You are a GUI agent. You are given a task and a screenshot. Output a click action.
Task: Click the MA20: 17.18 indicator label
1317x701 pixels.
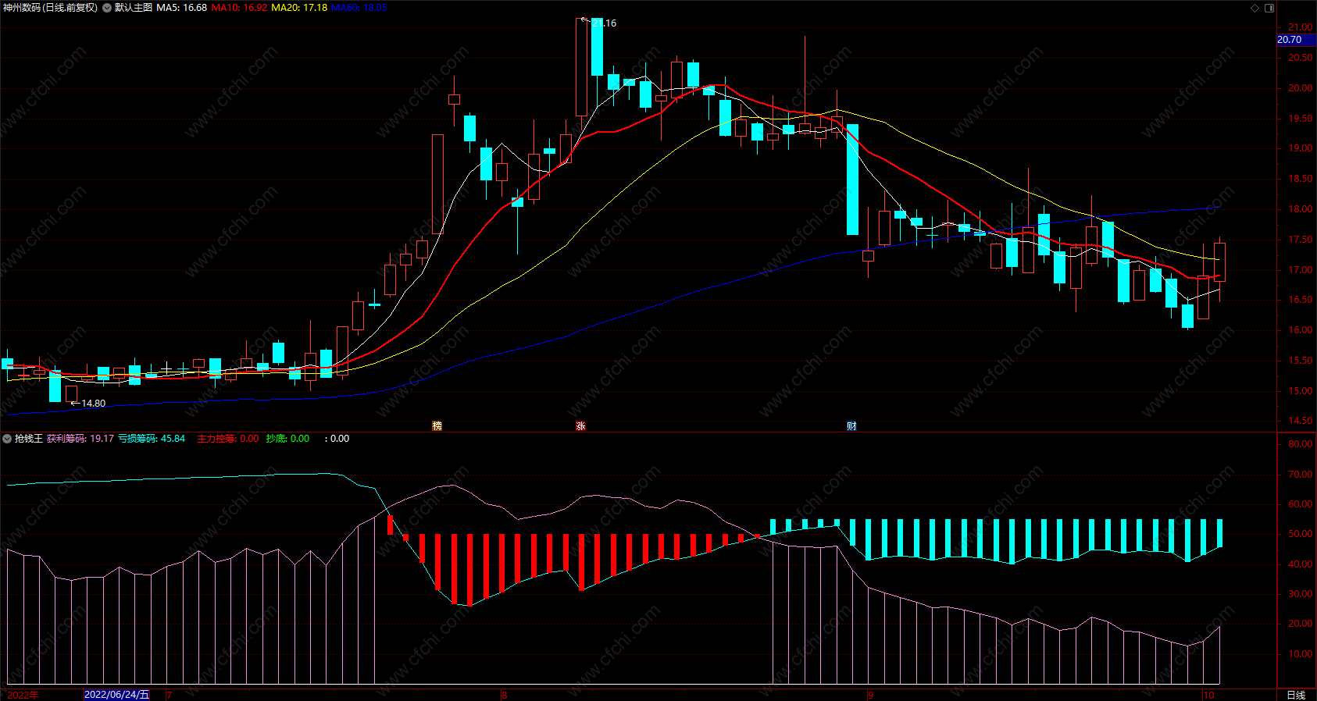click(299, 8)
